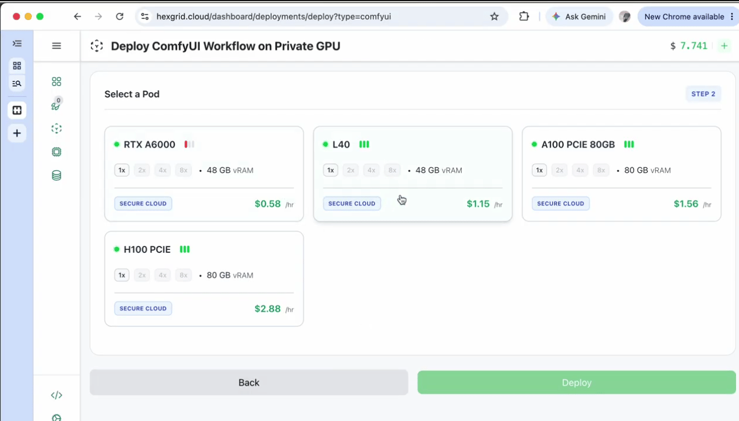Click the four-squares icon in the blue strip

click(17, 65)
